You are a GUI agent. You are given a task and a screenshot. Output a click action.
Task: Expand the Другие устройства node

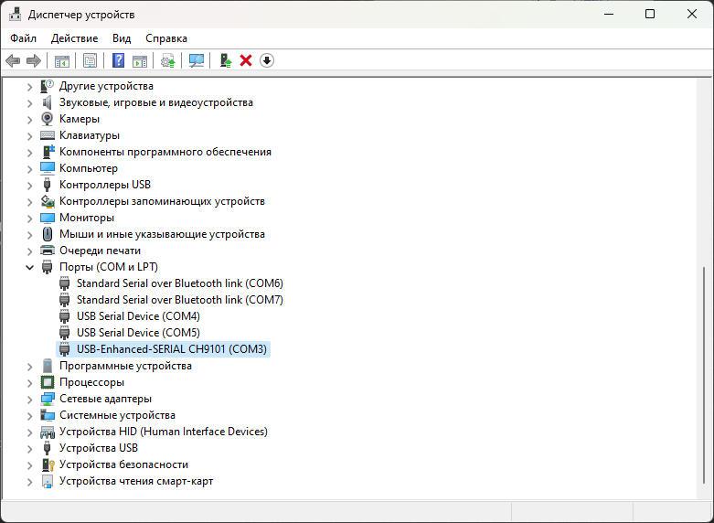29,87
